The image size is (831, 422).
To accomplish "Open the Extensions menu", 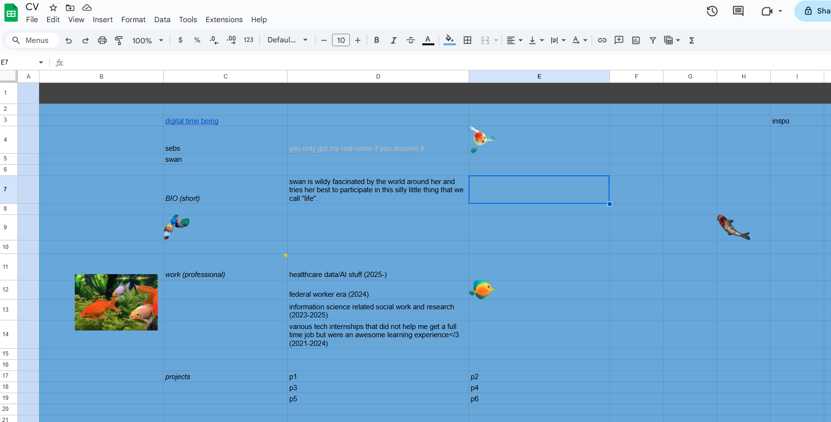I will click(x=224, y=20).
